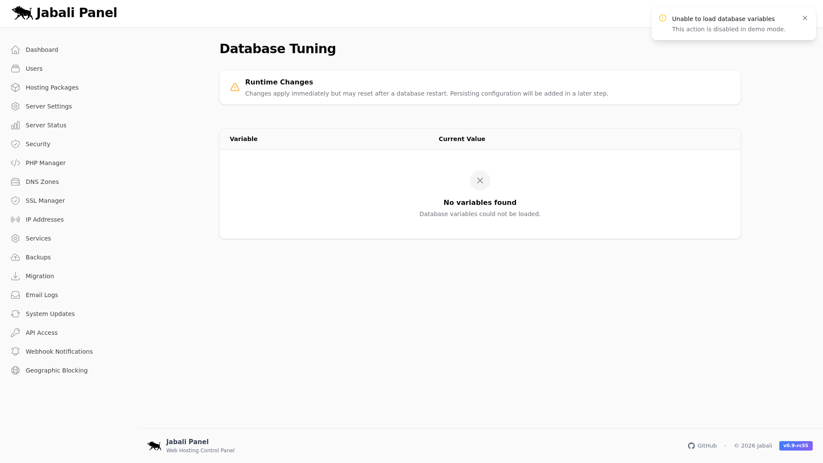The width and height of the screenshot is (823, 463).
Task: Click the SSL Manager shield icon
Action: pos(15,201)
